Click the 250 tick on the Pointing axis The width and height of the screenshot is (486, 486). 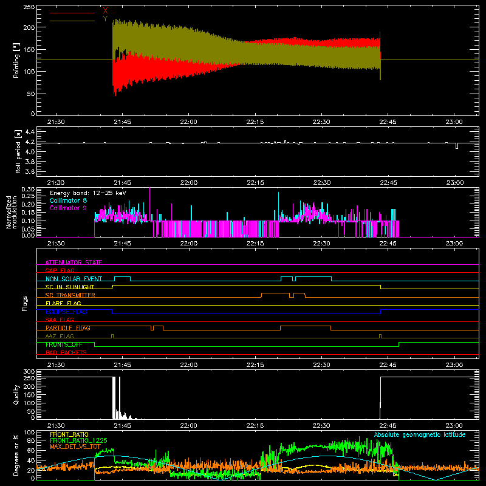[29, 7]
